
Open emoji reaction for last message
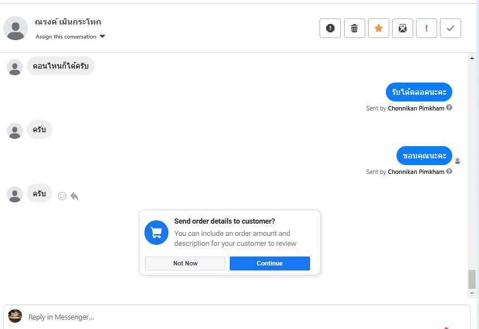pos(62,196)
